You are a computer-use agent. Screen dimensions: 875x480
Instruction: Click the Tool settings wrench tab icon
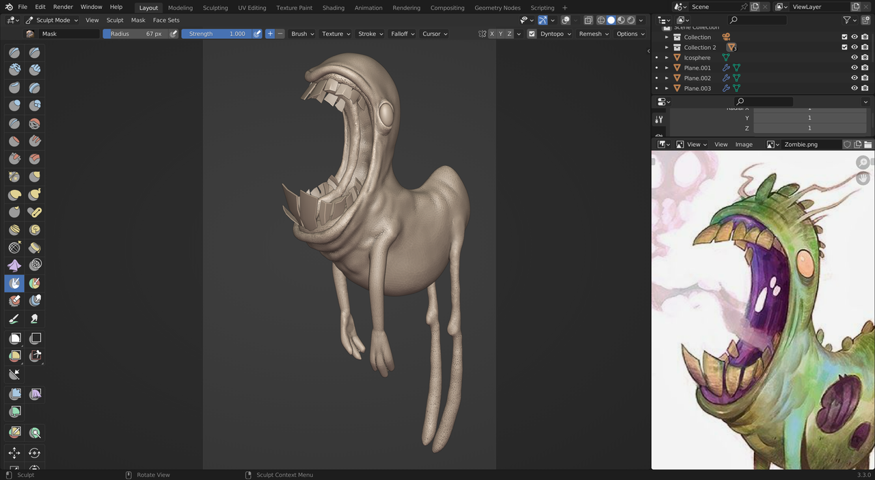[x=659, y=119]
